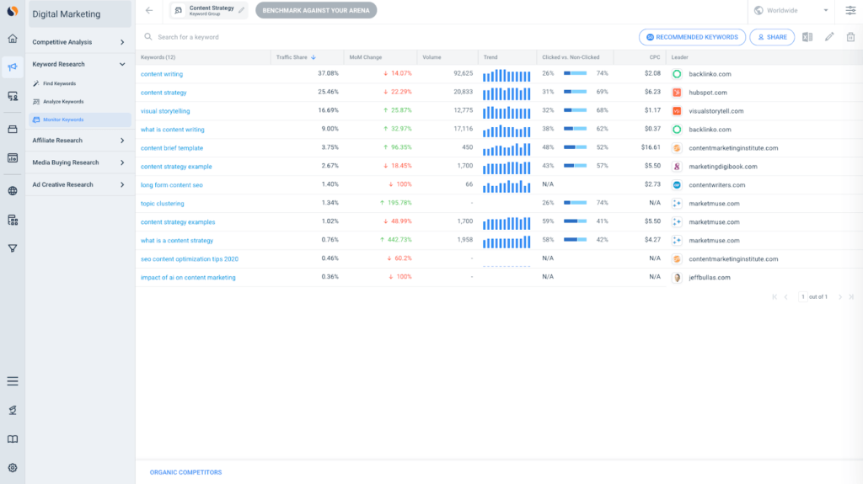
Task: Click the funnel icon in left sidebar
Action: pos(13,248)
